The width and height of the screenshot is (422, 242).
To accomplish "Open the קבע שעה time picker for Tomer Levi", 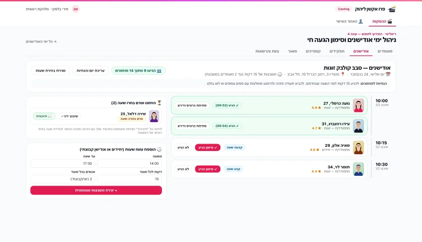I will coord(233,169).
